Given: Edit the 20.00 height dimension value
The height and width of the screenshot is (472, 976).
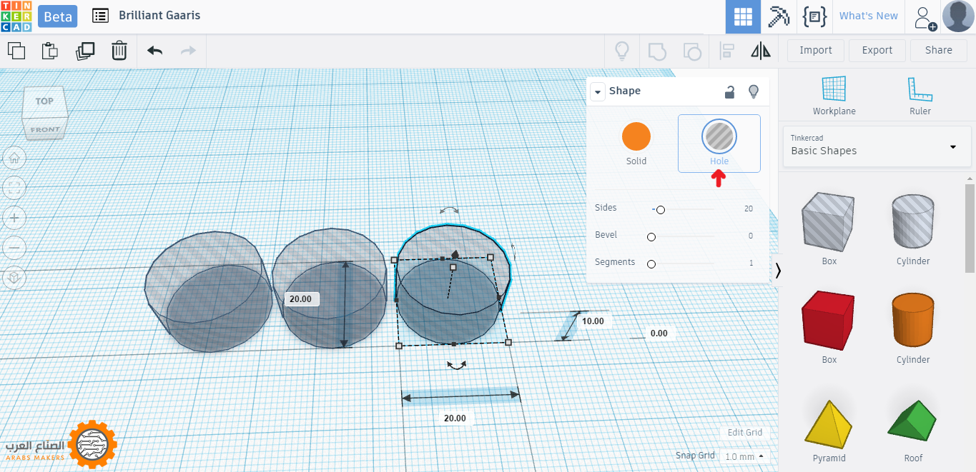Looking at the screenshot, I should (301, 299).
